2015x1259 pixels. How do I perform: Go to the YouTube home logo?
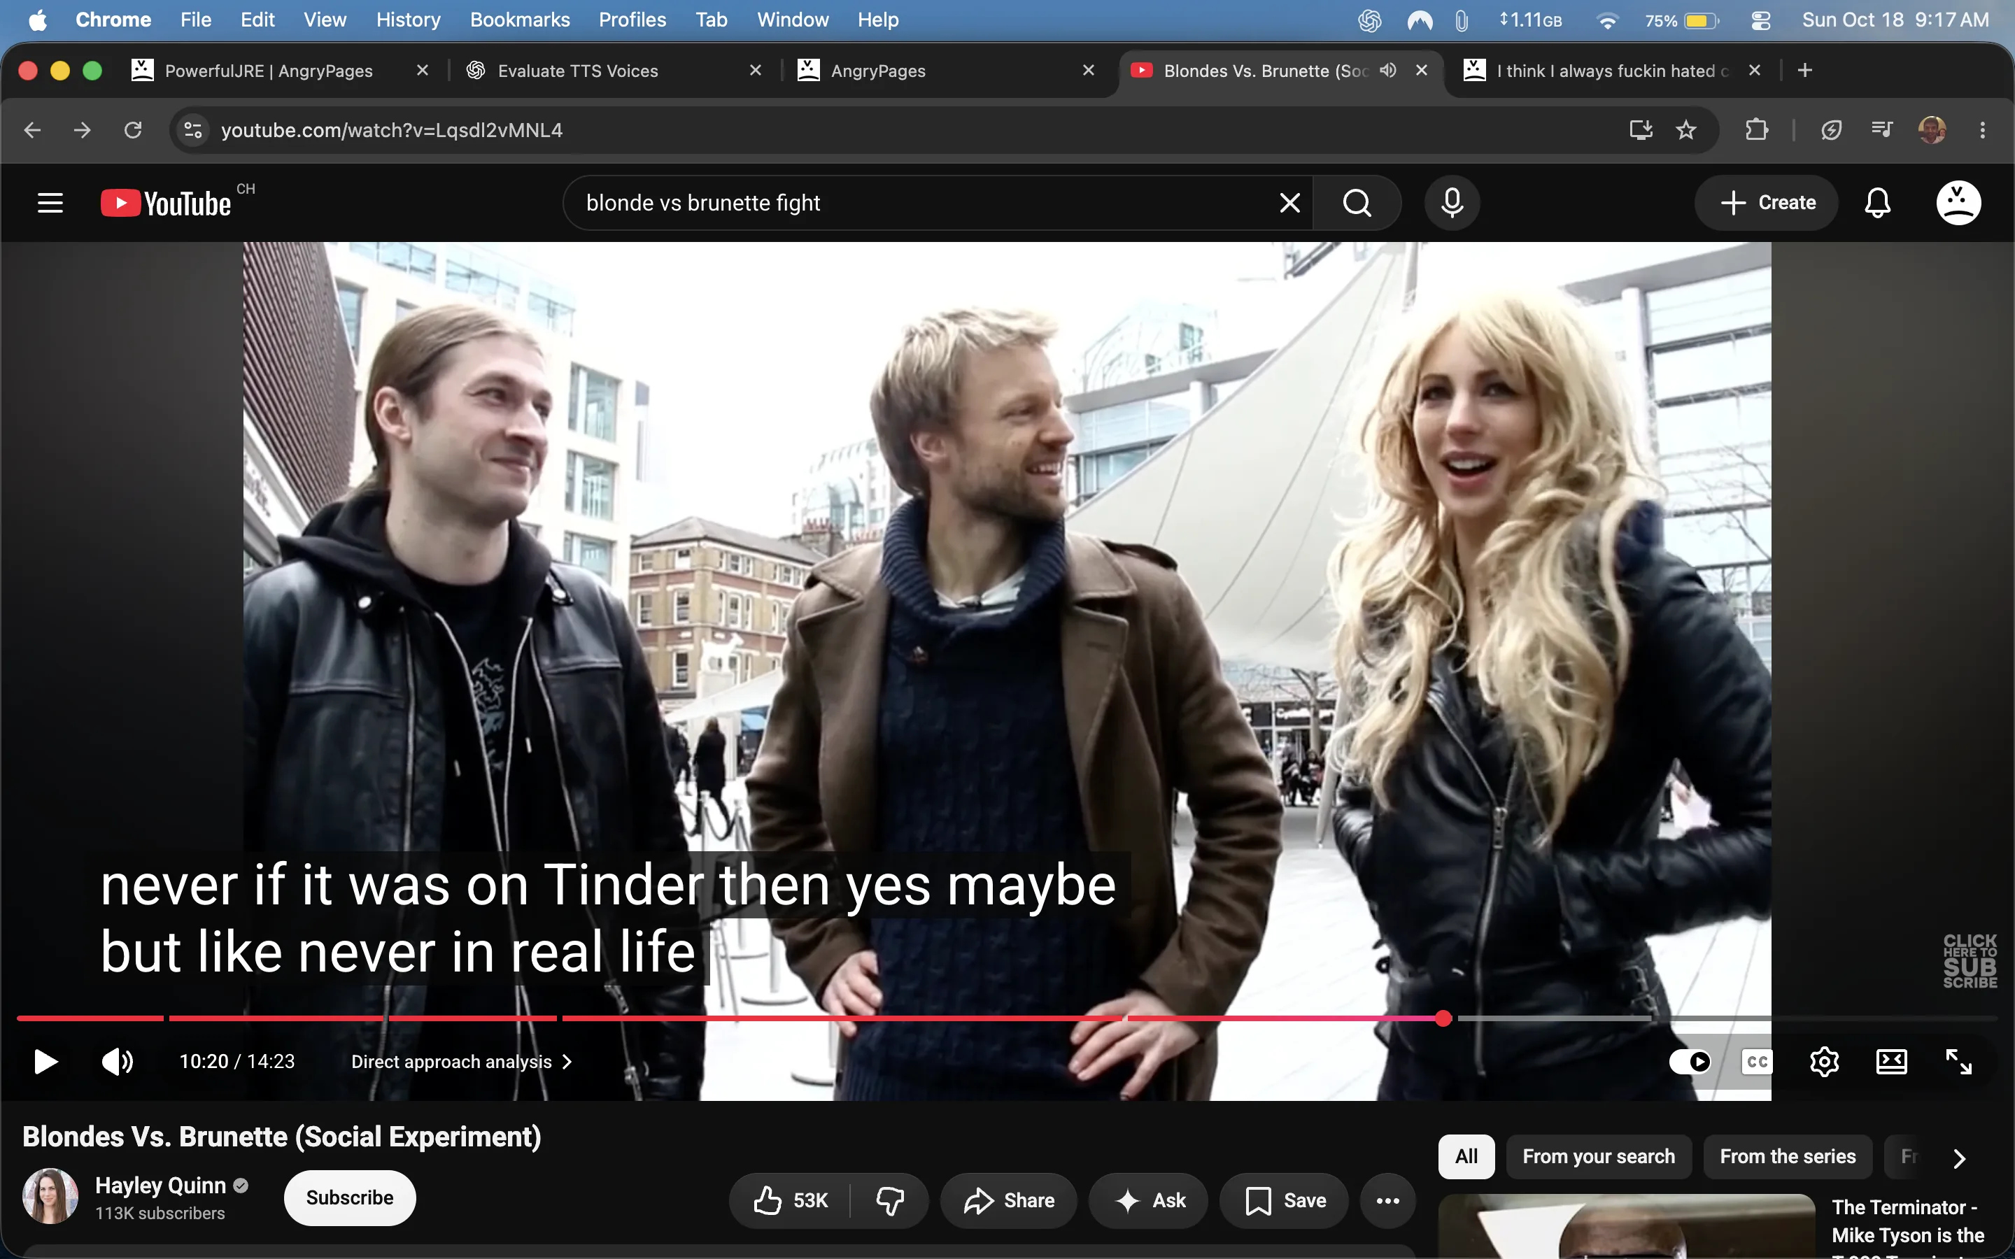click(x=166, y=203)
